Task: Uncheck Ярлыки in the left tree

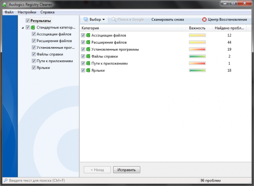Action: (x=34, y=68)
